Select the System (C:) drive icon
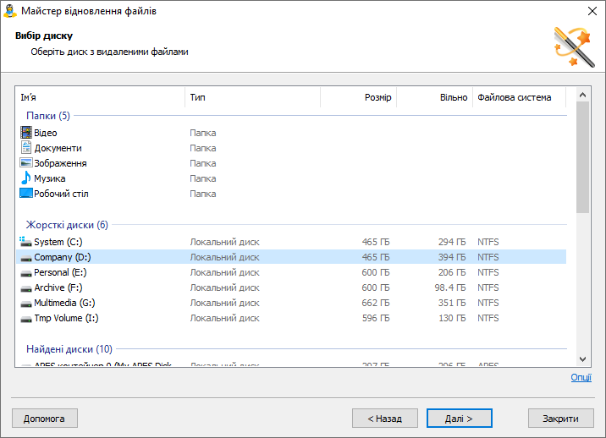 (26, 242)
